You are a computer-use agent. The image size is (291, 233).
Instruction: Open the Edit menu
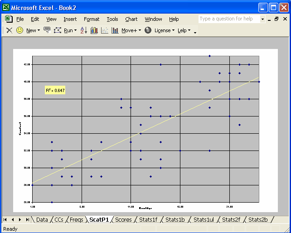click(35, 19)
